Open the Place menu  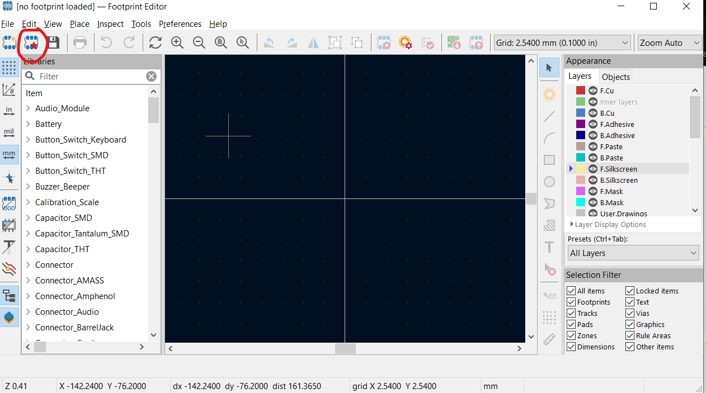pyautogui.click(x=79, y=24)
